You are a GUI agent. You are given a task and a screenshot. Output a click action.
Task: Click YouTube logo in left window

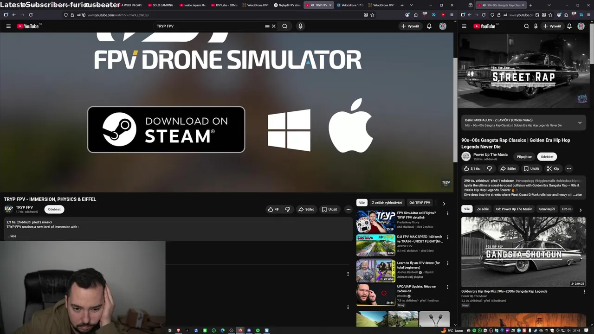pos(28,26)
